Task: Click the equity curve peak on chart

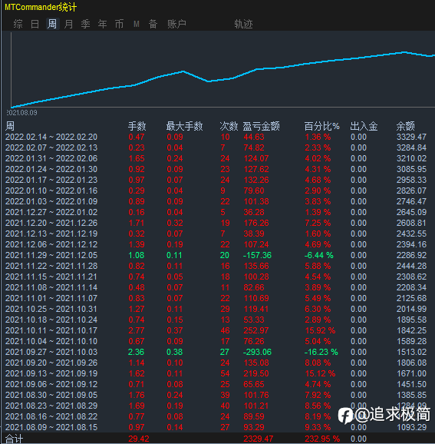Action: pos(404,52)
